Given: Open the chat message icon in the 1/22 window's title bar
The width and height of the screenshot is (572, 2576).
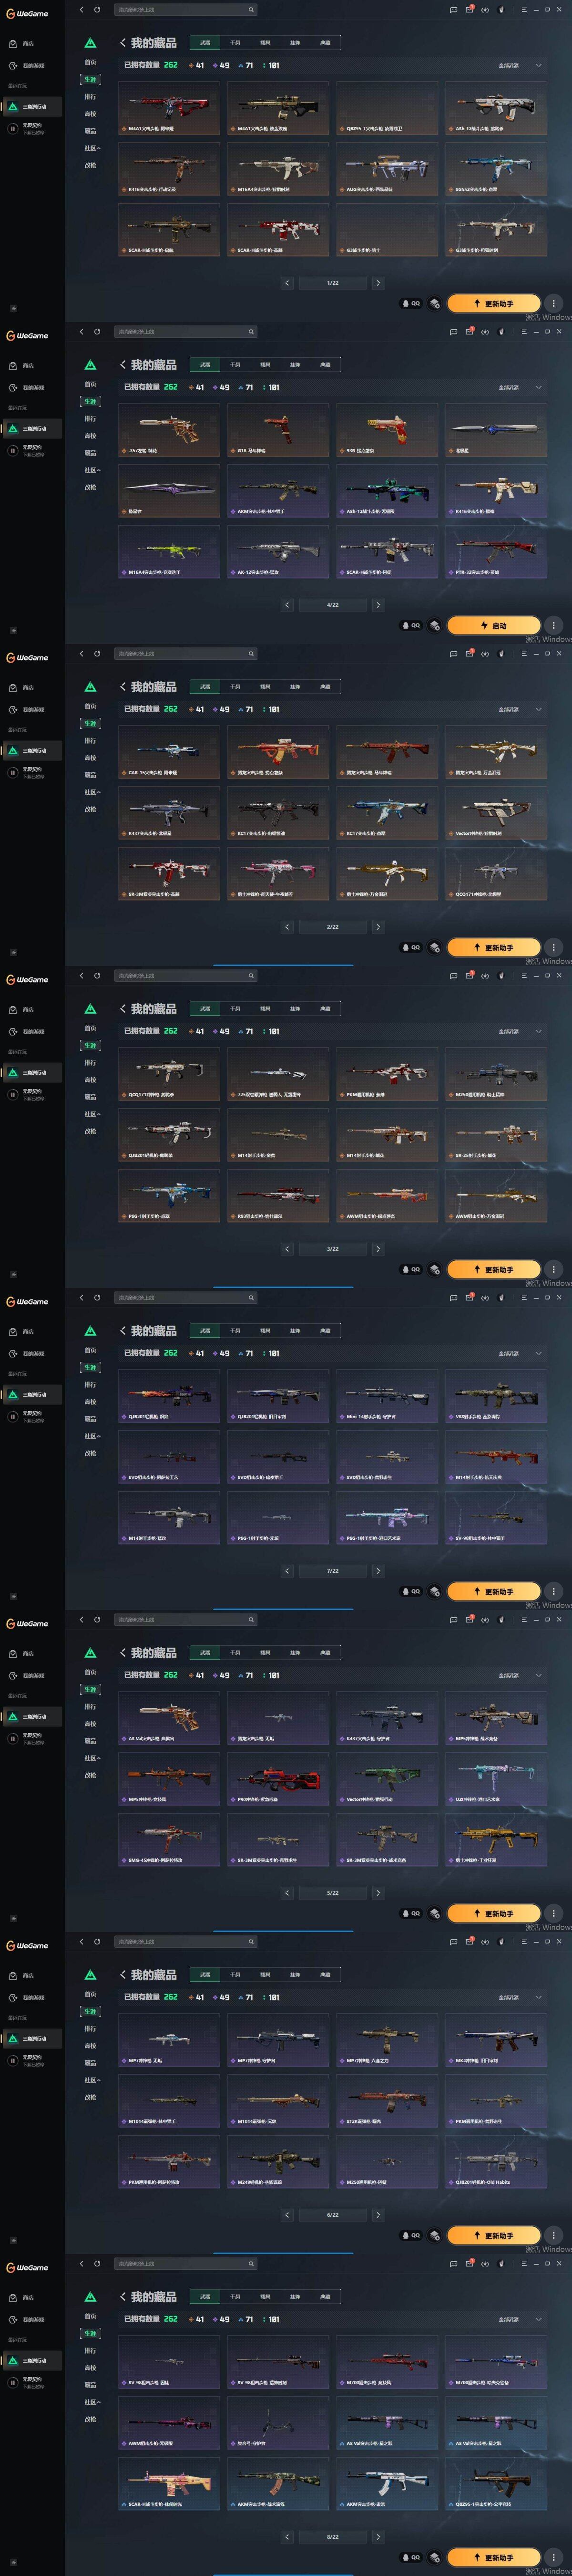Looking at the screenshot, I should point(453,9).
